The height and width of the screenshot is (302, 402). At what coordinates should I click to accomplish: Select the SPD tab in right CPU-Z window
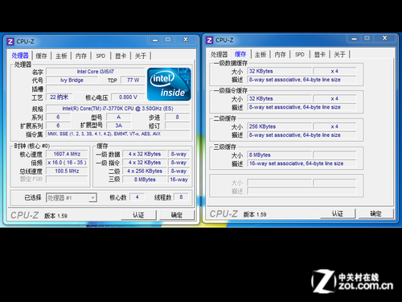click(x=300, y=55)
